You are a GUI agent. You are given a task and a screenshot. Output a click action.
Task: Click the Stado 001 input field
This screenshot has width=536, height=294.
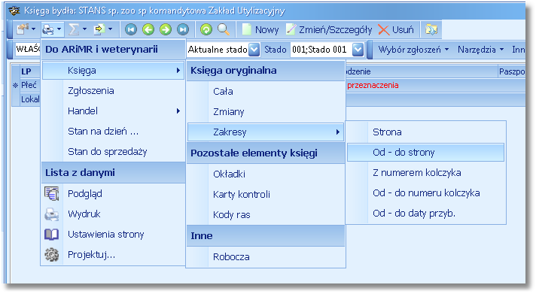321,50
